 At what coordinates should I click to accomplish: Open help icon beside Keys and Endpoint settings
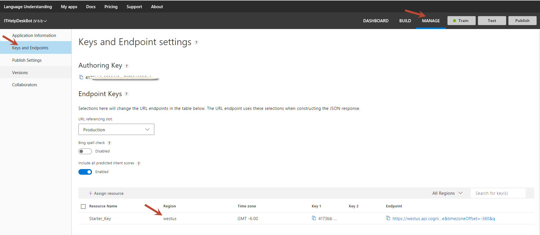coord(196,43)
